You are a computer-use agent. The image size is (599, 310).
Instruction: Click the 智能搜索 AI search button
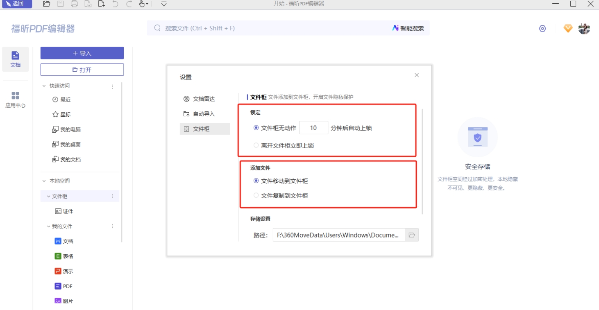click(x=408, y=28)
